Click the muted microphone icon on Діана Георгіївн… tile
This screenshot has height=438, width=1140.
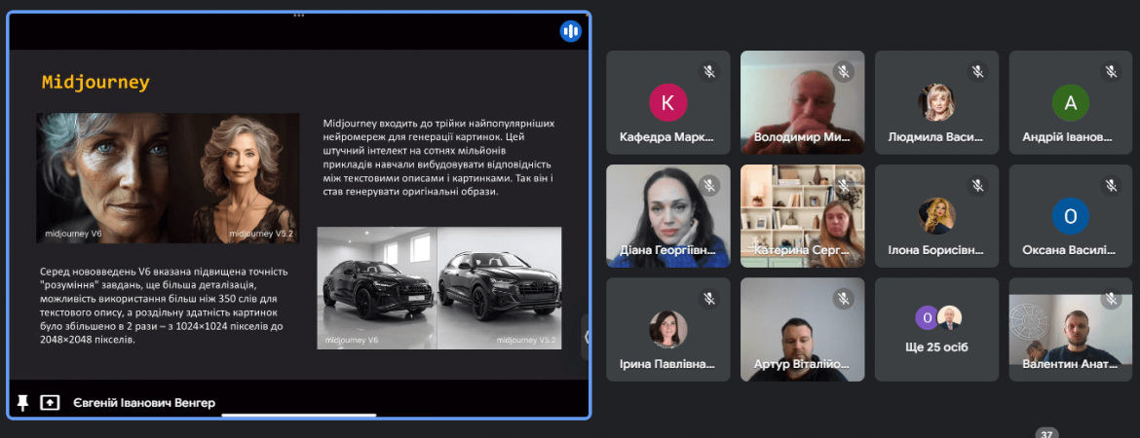tap(709, 185)
